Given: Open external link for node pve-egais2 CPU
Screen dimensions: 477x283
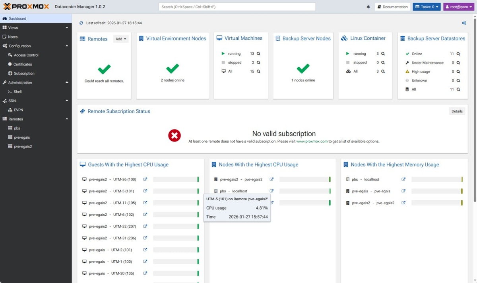Looking at the screenshot, I should point(271,179).
